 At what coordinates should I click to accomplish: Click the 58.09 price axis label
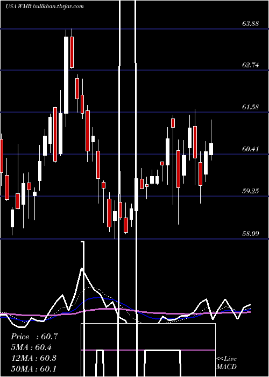[x=251, y=233]
